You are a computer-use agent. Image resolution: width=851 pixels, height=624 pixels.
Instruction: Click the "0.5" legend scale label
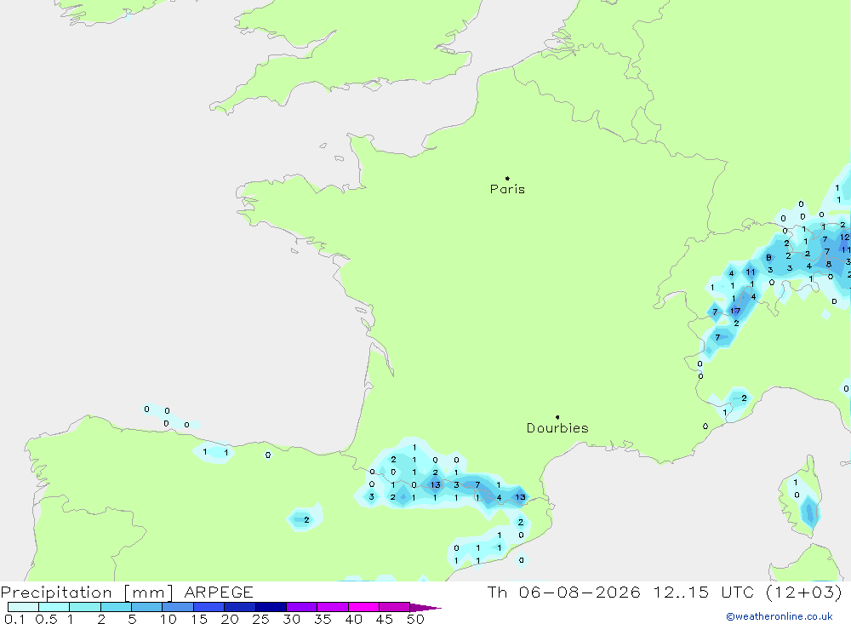[x=46, y=619]
